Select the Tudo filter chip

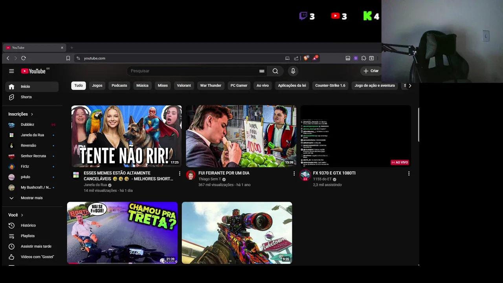(x=79, y=85)
